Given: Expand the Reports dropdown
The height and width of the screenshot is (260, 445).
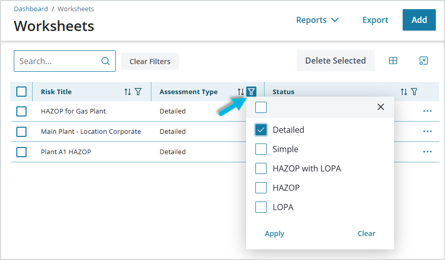Looking at the screenshot, I should (317, 20).
